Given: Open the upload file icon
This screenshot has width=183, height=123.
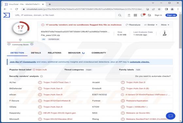Looking at the screenshot, I should (129, 15).
